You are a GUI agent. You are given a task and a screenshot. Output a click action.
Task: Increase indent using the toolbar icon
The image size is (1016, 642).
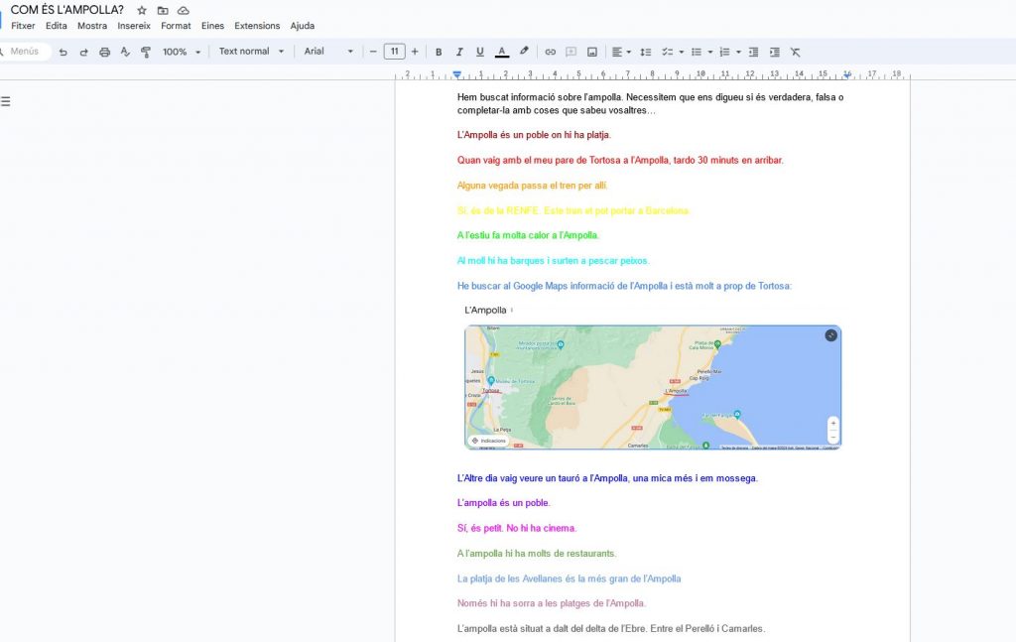point(774,52)
